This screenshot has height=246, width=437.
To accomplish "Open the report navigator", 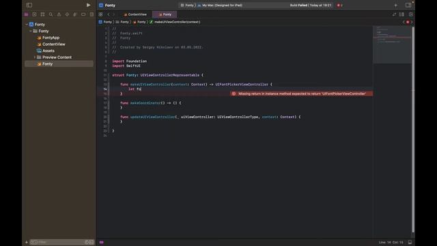I will pos(91,14).
